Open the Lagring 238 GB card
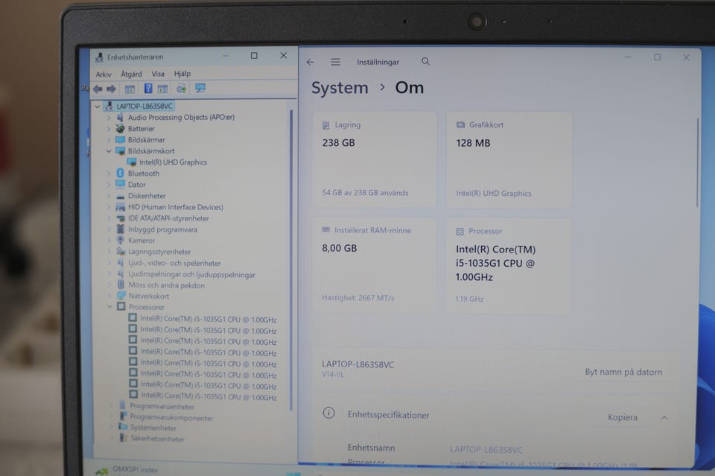The width and height of the screenshot is (715, 476). point(375,159)
